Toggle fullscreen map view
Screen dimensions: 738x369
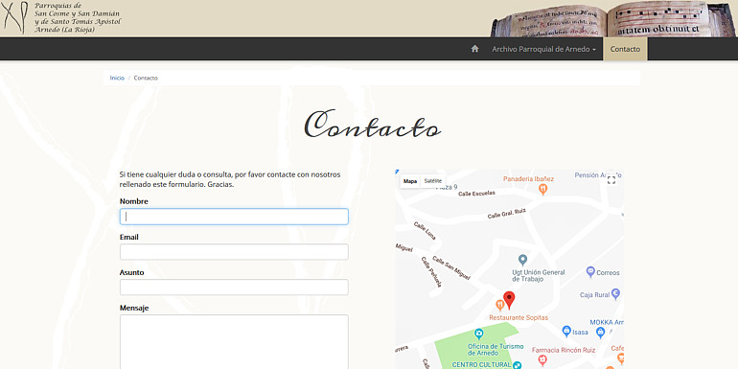click(611, 180)
